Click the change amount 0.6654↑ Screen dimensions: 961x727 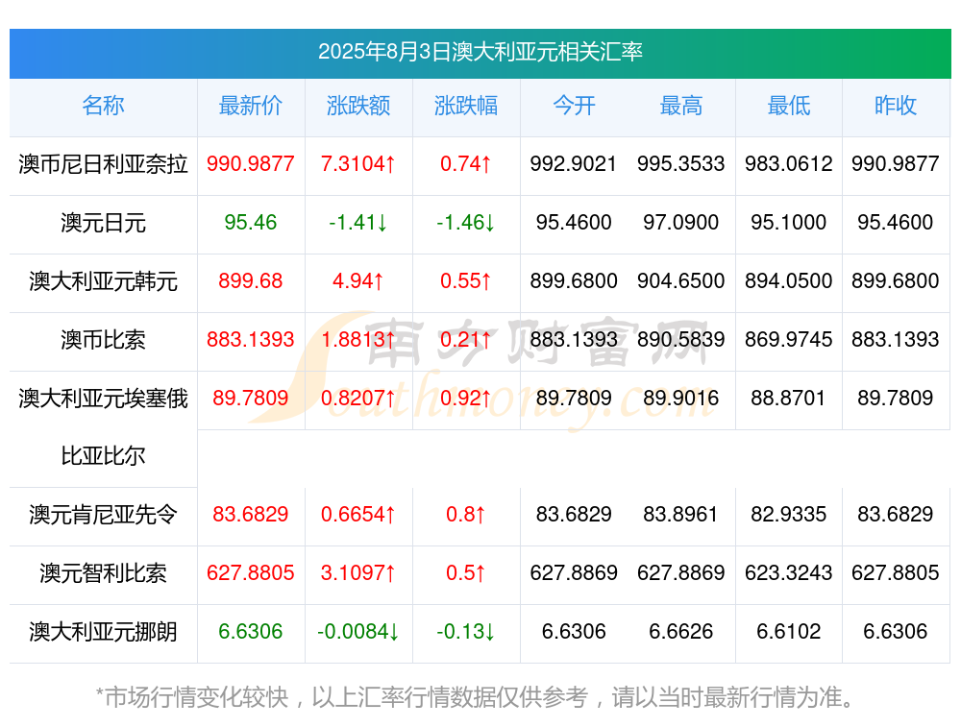click(358, 515)
